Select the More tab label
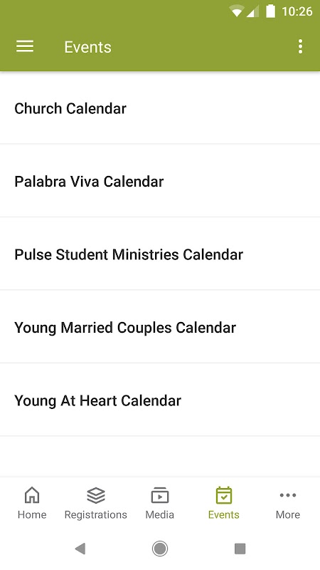The width and height of the screenshot is (320, 570). (x=288, y=514)
